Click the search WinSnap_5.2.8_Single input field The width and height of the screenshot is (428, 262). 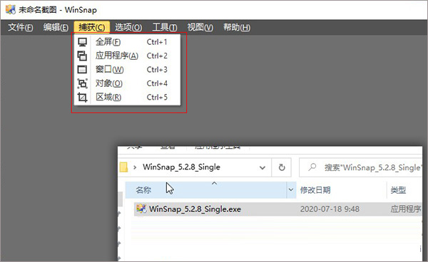coord(363,167)
